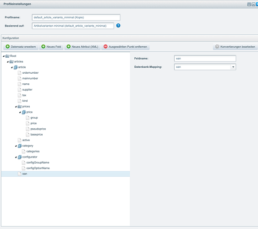Click the article cube icon
This screenshot has width=258, height=229.
pos(16,67)
